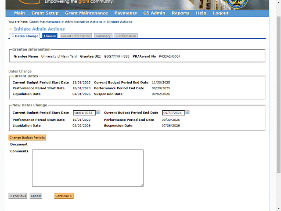
Task: Follow Administrative Actions breadcrumb link
Action: 84,22
